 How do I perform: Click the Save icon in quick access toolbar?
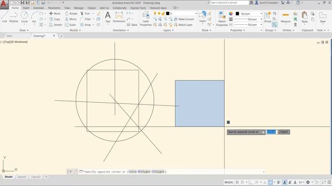pyautogui.click(x=22, y=3)
